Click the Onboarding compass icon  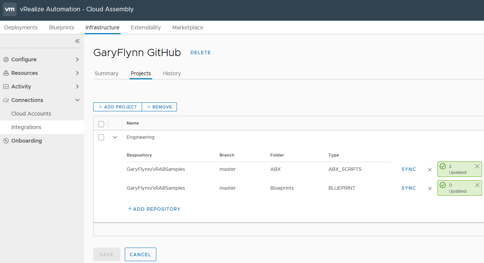pos(6,141)
